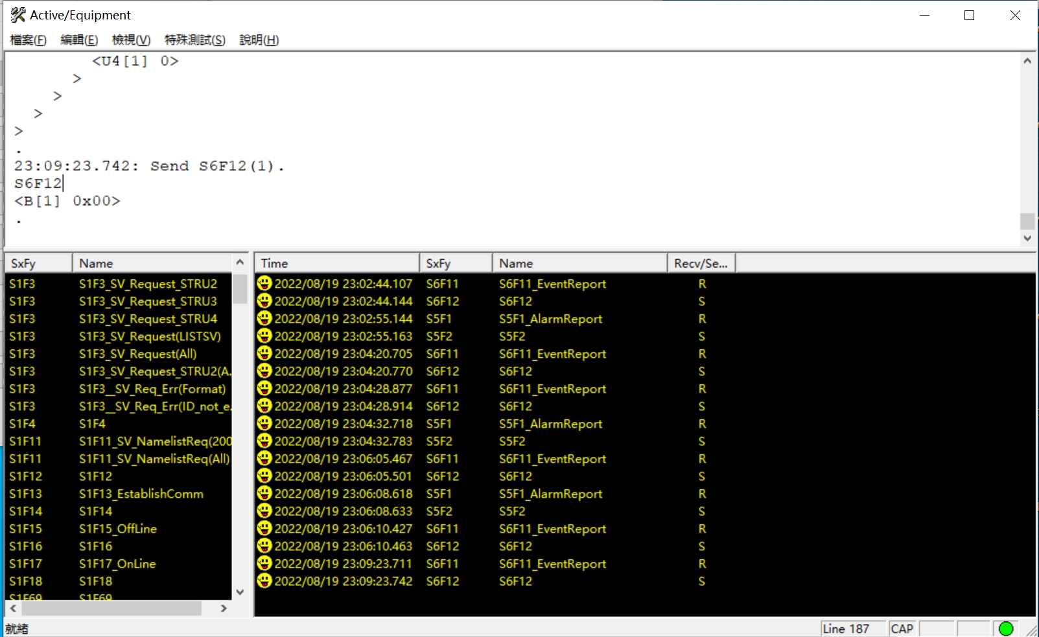Viewport: 1039px width, 637px height.
Task: Click smiley icon of 23:06:10.427 row
Action: [264, 528]
